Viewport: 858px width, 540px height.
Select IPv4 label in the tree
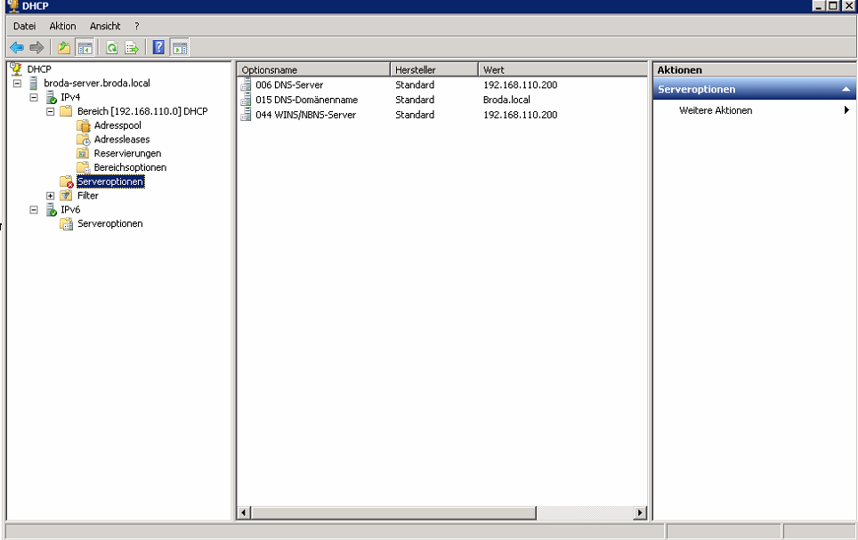pyautogui.click(x=70, y=97)
